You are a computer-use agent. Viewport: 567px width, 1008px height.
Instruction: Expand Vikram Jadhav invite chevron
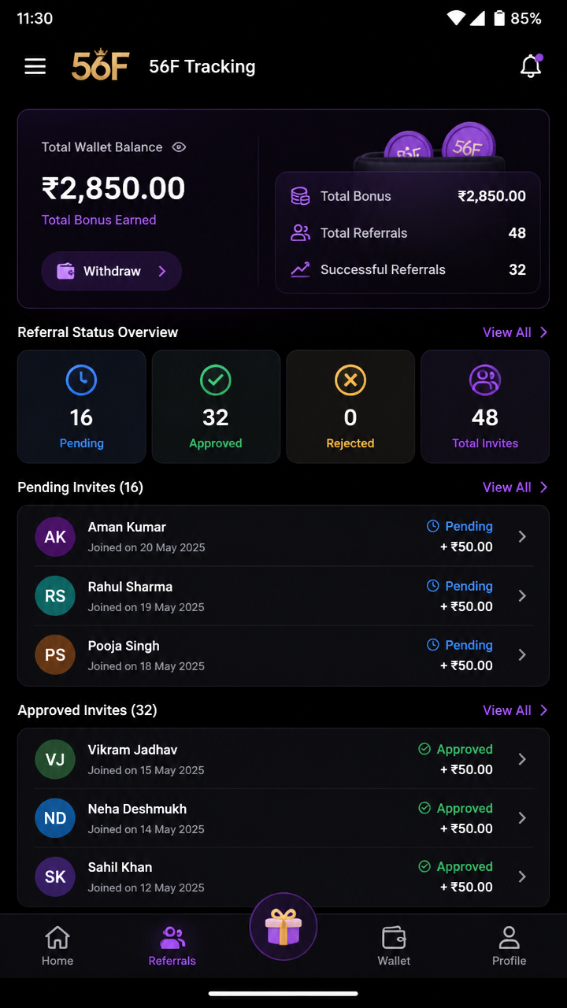522,759
